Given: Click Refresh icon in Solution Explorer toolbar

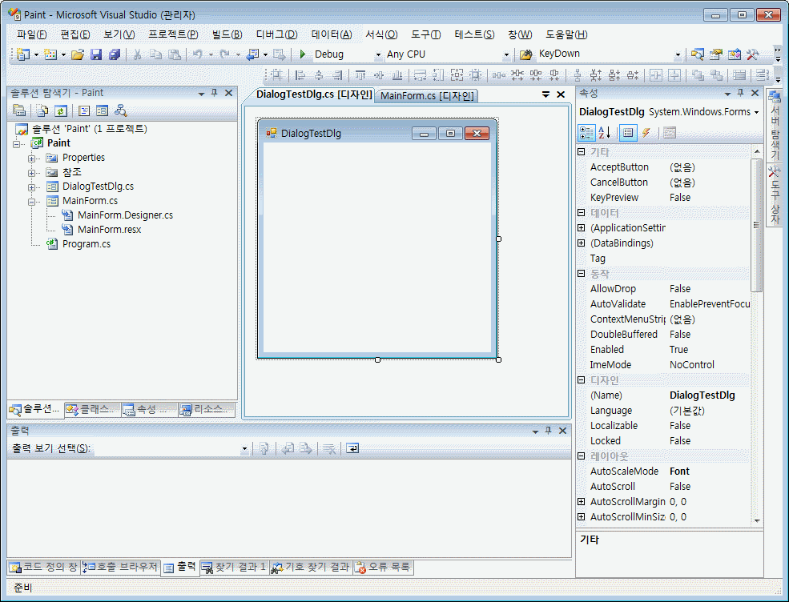Looking at the screenshot, I should [x=61, y=110].
